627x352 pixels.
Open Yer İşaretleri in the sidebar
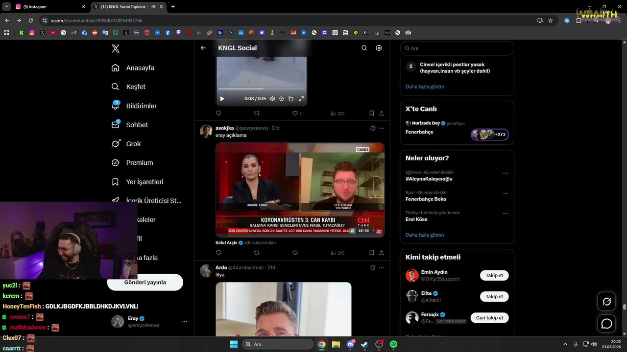click(x=138, y=182)
